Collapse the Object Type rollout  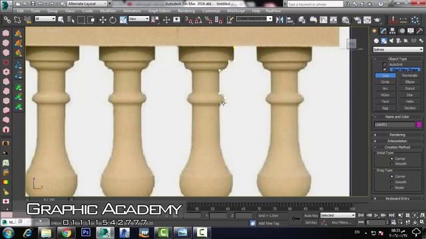tap(397, 59)
